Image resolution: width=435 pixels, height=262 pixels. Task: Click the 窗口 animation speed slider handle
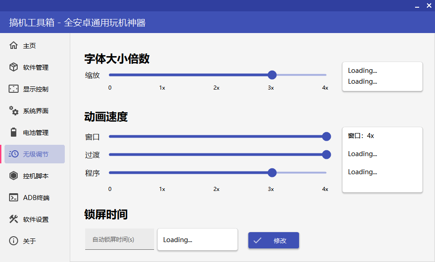click(x=326, y=136)
